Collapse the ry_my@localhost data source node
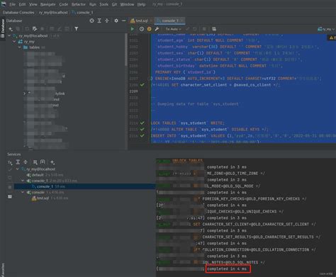The height and width of the screenshot is (277, 336). tap(9, 35)
